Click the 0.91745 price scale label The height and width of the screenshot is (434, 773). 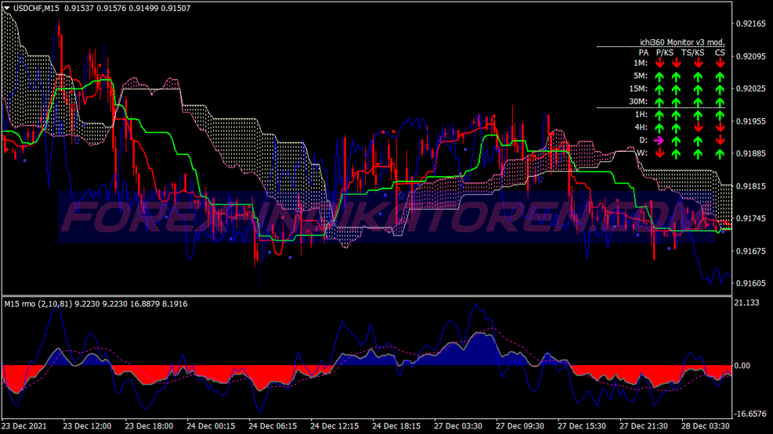coord(751,218)
